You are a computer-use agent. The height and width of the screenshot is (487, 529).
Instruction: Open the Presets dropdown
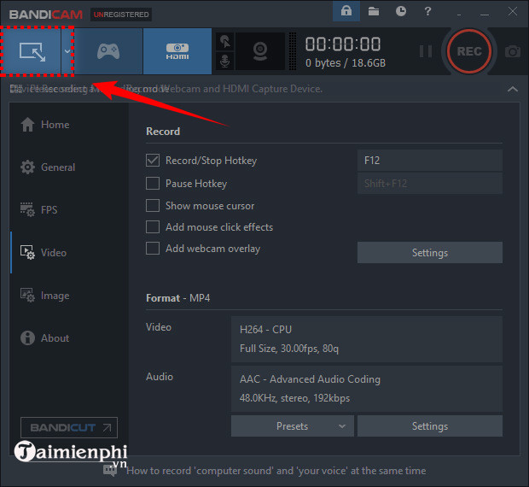[x=293, y=426]
